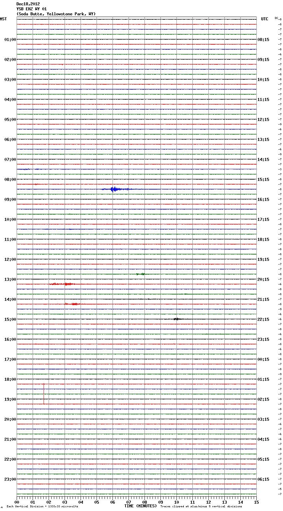Click the UTC timezone header label
Image resolution: width=283 pixels, height=511 pixels.
click(x=264, y=19)
